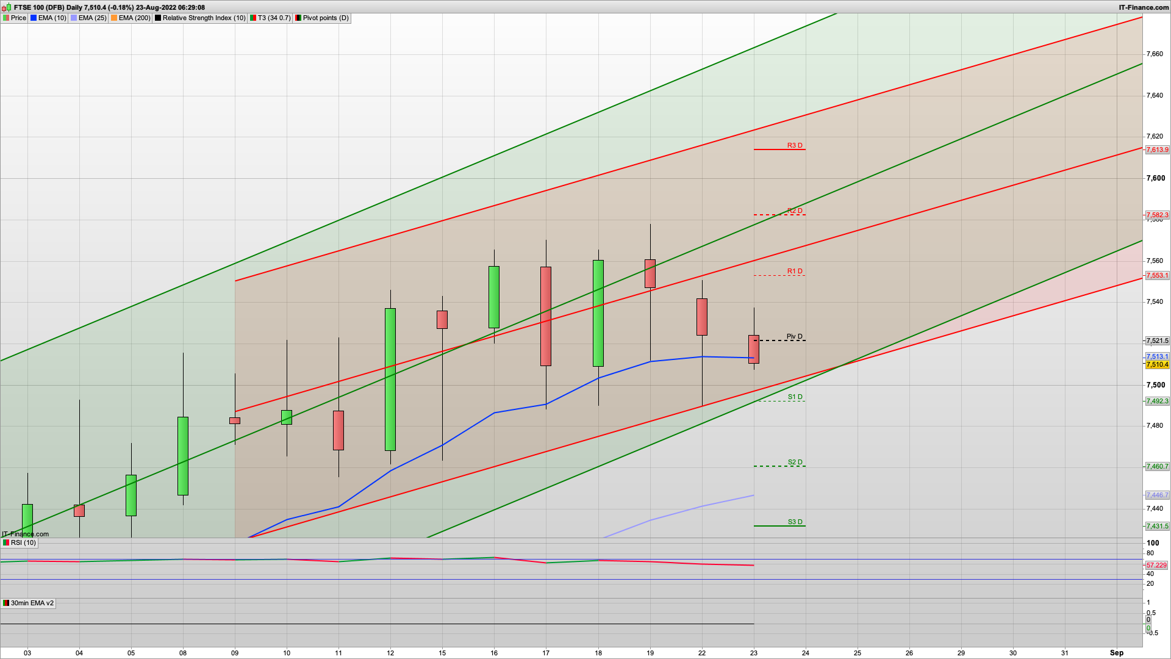This screenshot has height=659, width=1171.
Task: Select the red candle on the 04th
Action: pos(79,511)
